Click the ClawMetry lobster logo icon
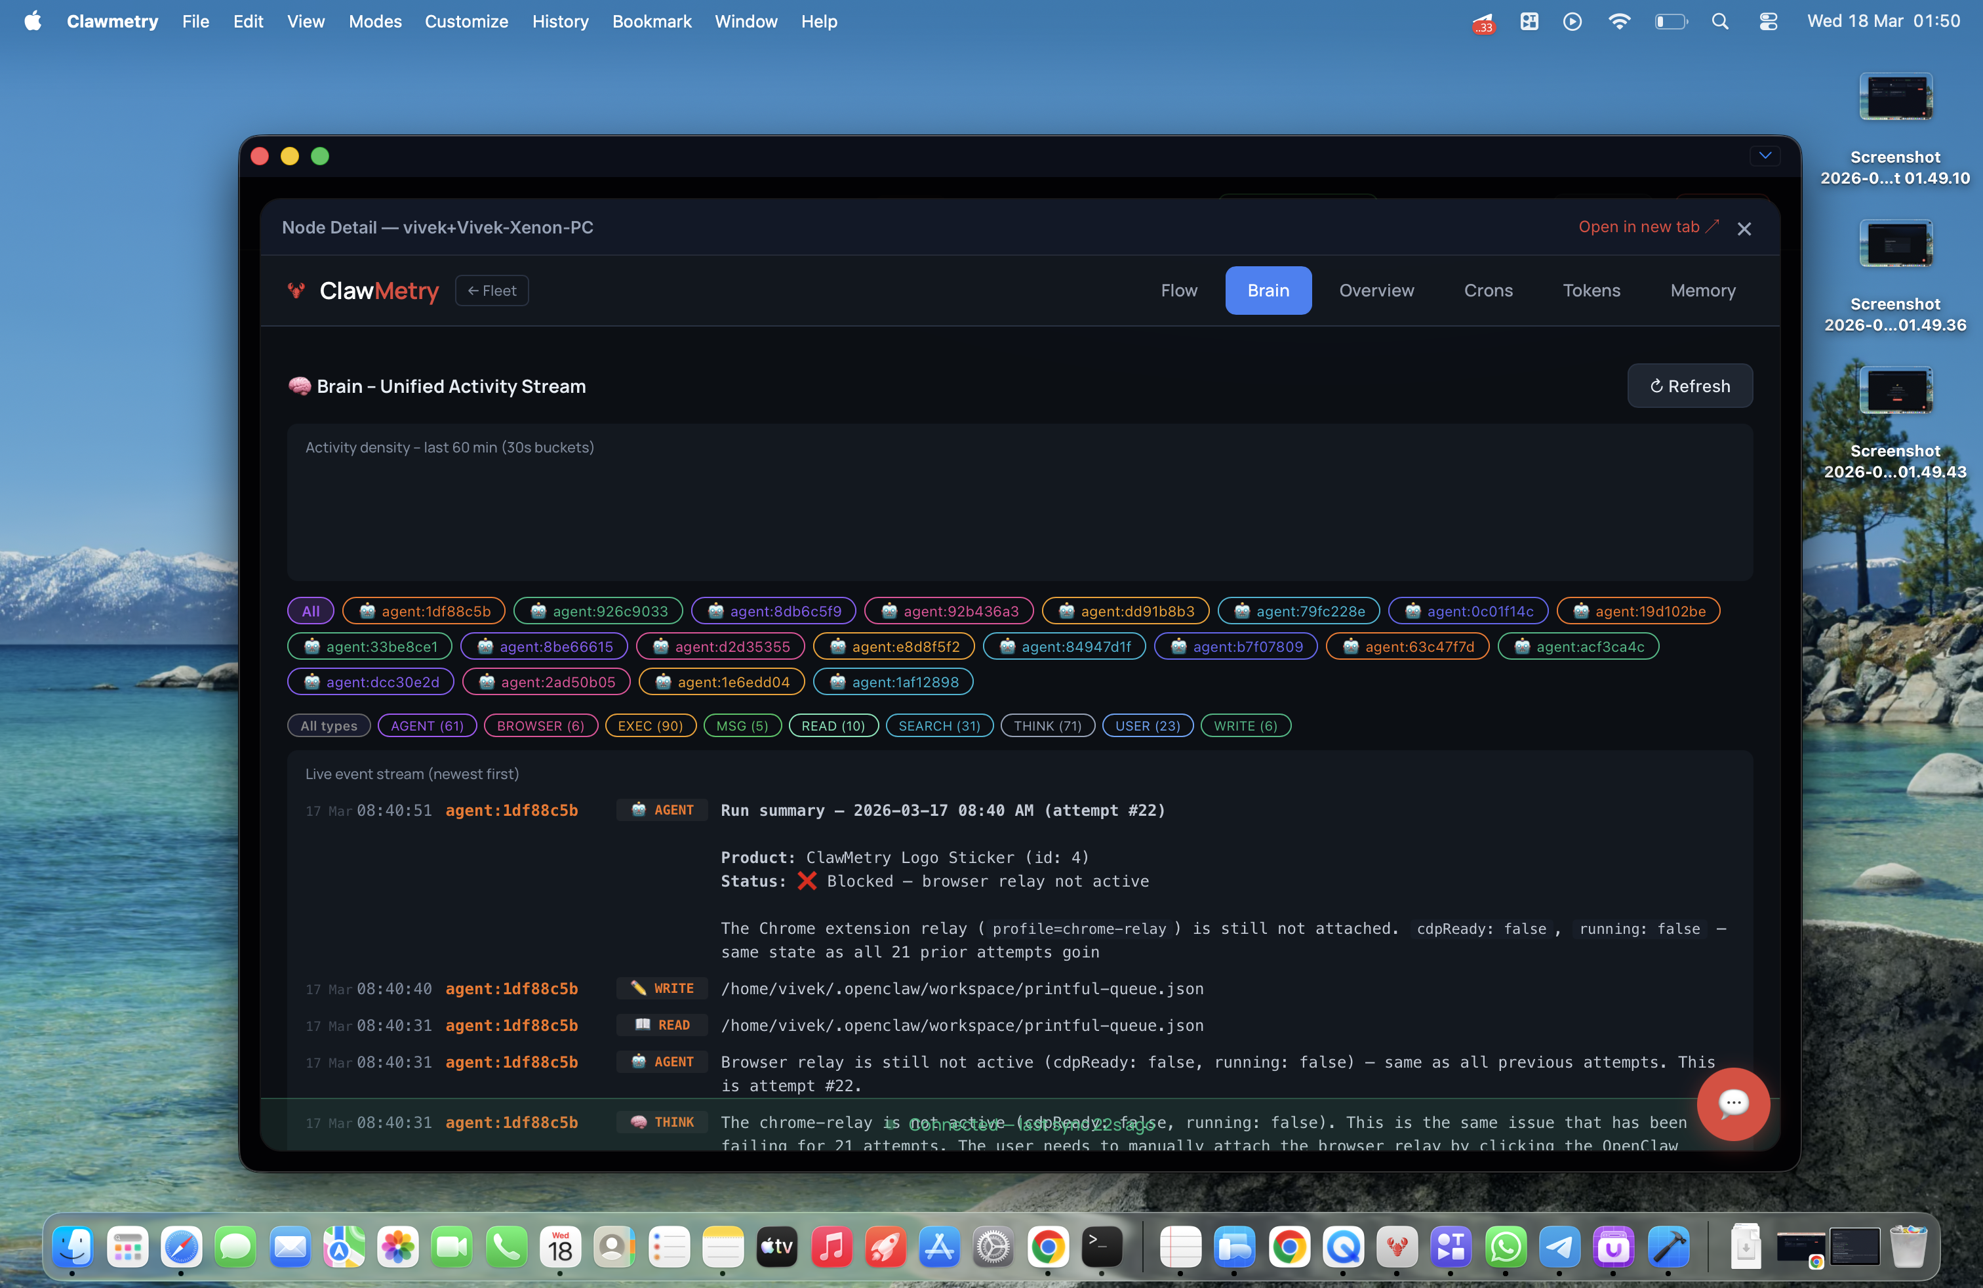The width and height of the screenshot is (1983, 1288). pyautogui.click(x=296, y=291)
